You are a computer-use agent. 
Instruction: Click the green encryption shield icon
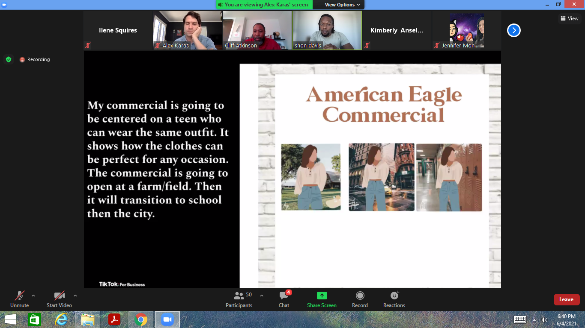click(9, 59)
